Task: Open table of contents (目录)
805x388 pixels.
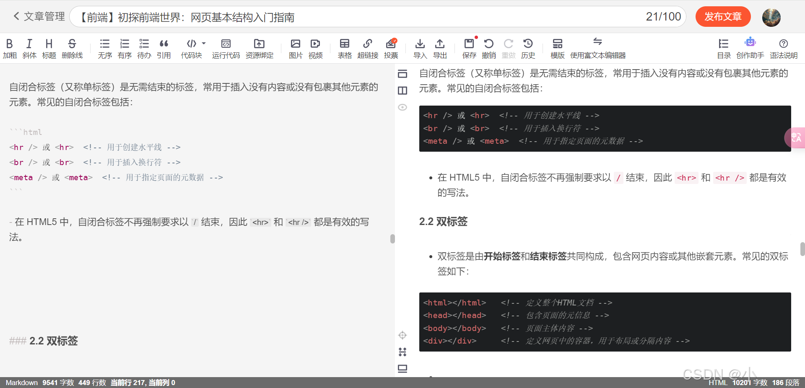Action: (724, 49)
